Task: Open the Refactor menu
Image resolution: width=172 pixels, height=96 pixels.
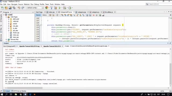Action: click(x=27, y=4)
